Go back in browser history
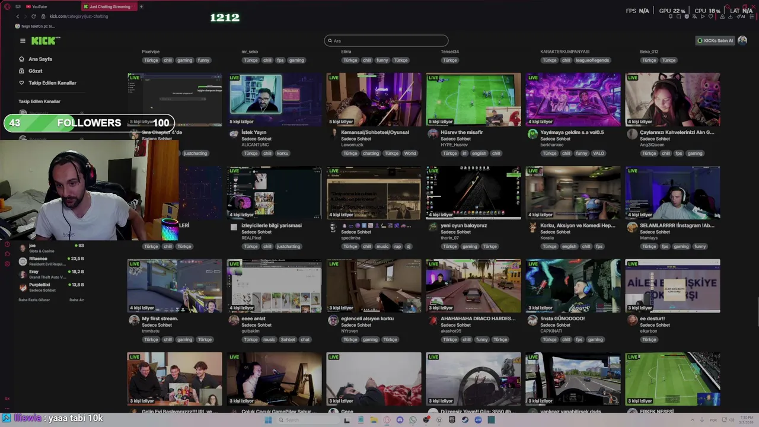759x427 pixels. coord(17,16)
